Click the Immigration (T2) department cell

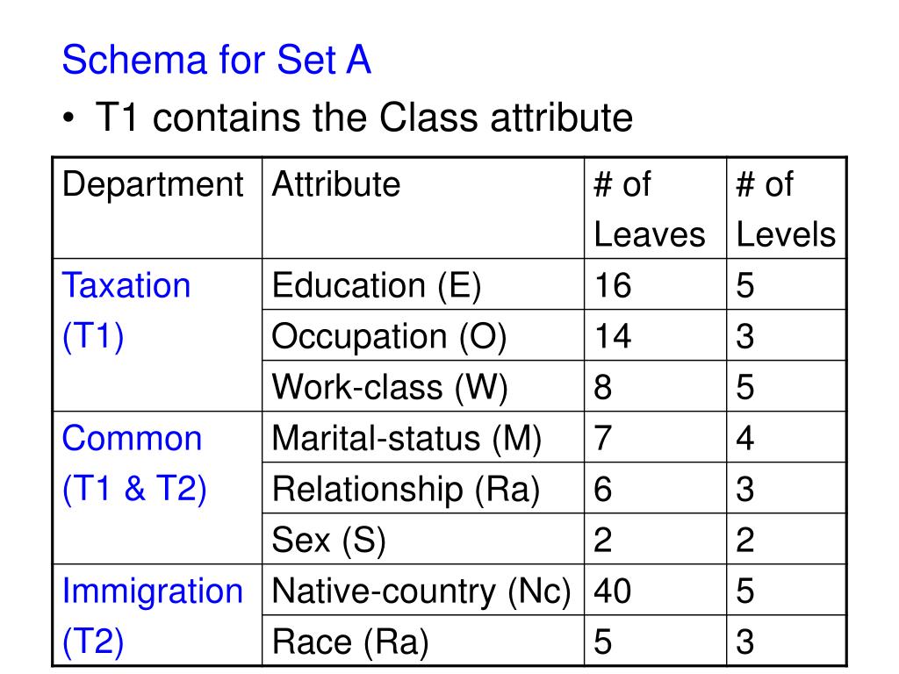[157, 615]
